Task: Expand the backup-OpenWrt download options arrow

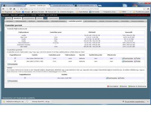Action: 52,101
